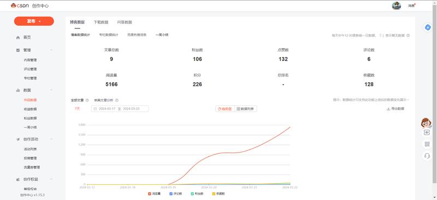Click the calendar icon in date field

click(95, 109)
